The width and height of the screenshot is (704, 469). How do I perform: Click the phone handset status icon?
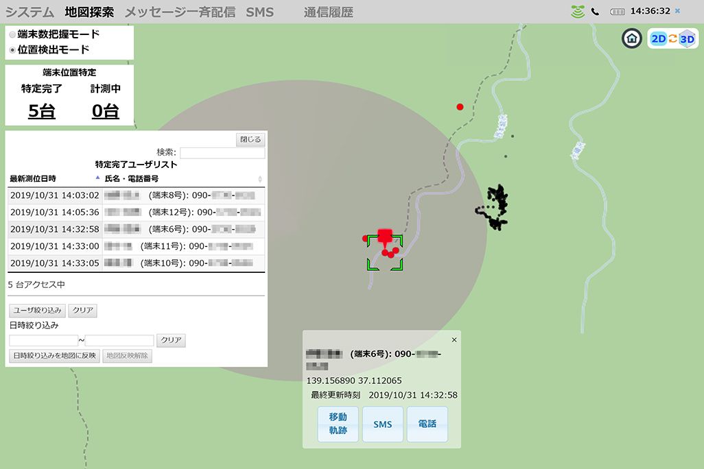coord(596,12)
